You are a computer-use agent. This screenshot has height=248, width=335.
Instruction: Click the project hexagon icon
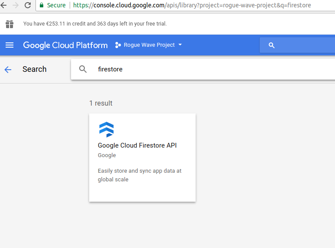[x=118, y=45]
